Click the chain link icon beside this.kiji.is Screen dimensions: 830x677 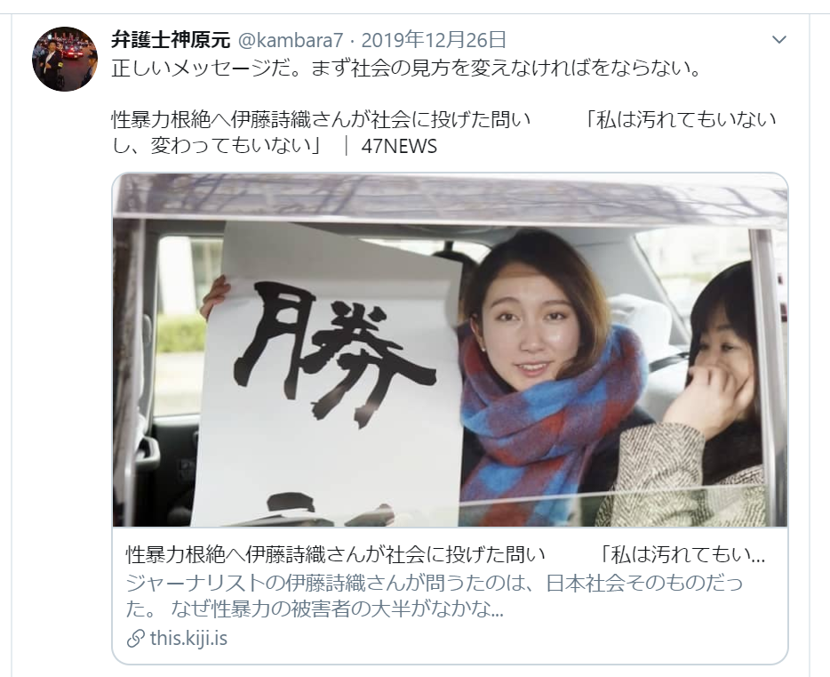(135, 639)
